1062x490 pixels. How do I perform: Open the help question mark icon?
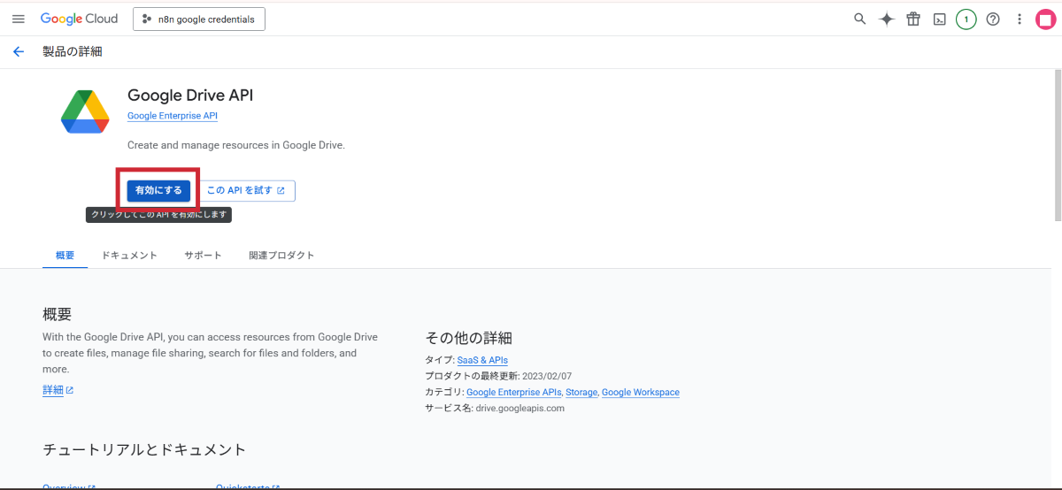point(993,19)
